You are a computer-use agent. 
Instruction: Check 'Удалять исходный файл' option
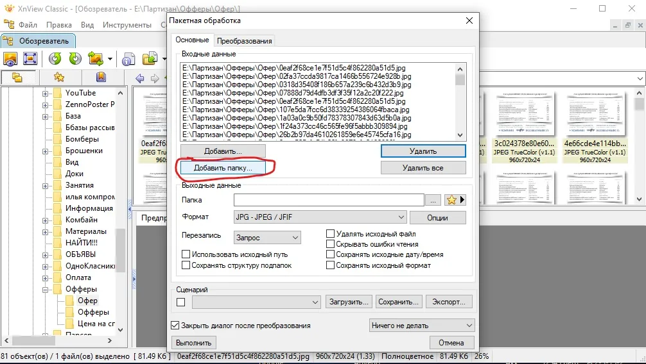330,234
